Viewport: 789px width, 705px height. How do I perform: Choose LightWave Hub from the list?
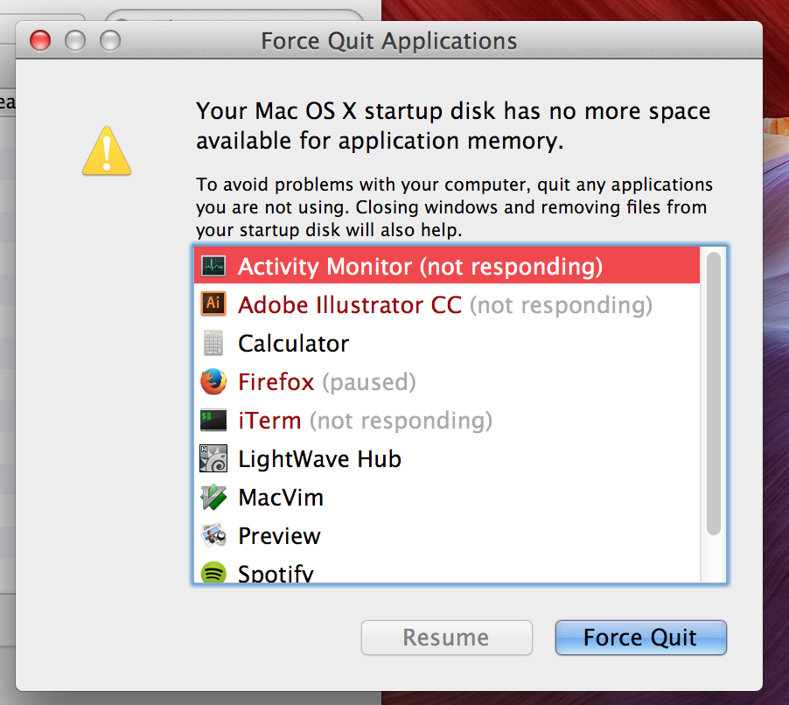(x=447, y=459)
